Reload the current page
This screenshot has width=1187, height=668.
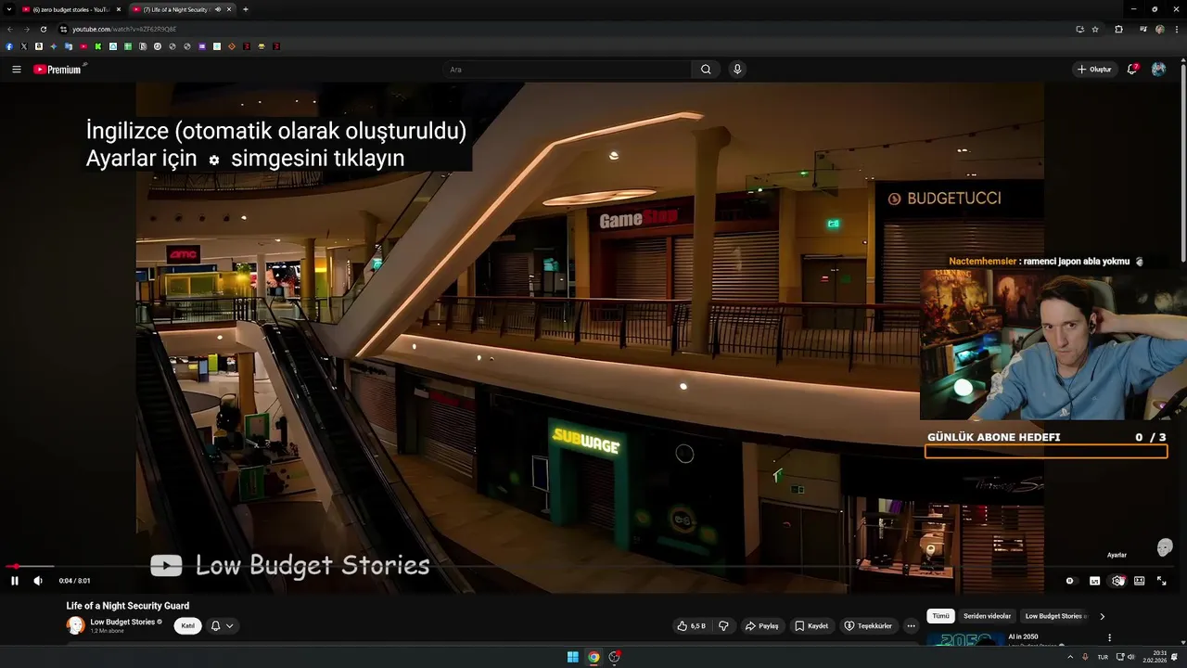(43, 29)
